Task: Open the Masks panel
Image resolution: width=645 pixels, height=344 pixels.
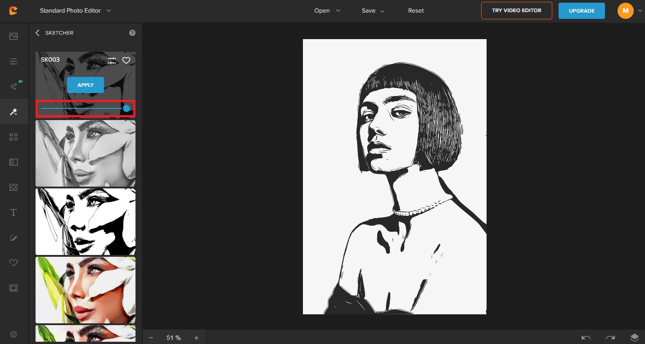Action: coord(14,162)
